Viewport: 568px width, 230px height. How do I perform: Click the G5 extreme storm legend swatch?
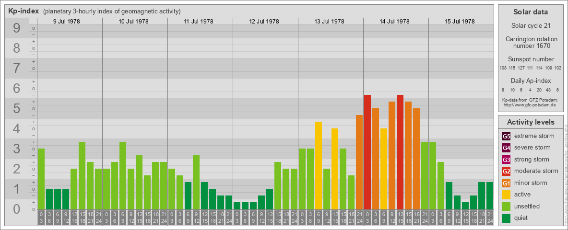[x=506, y=137]
